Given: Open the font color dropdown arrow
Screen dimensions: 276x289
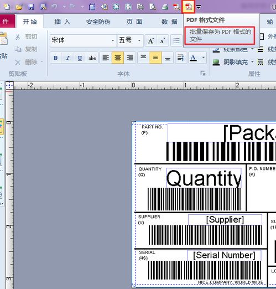Looking at the screenshot, I should 203,58.
